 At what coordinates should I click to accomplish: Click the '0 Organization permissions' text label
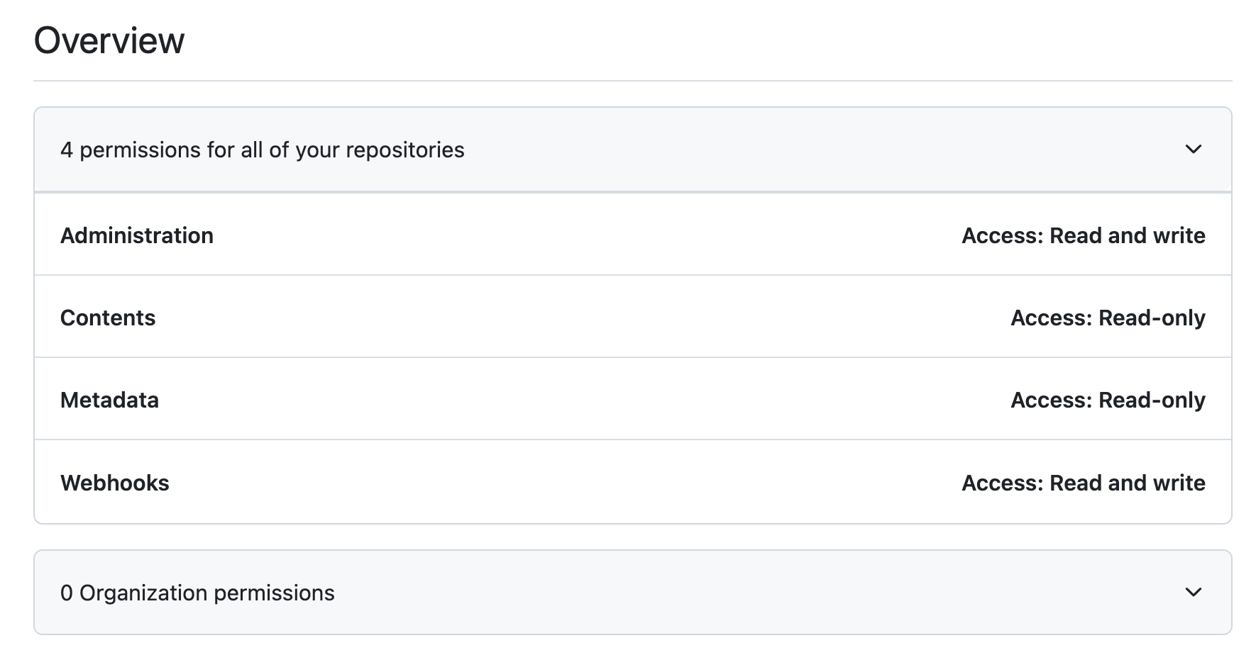click(197, 593)
